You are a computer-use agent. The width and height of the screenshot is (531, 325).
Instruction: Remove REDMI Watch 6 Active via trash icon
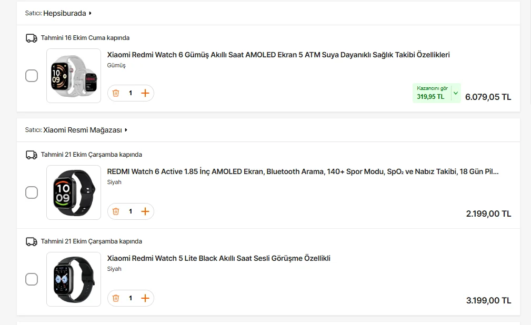(116, 211)
